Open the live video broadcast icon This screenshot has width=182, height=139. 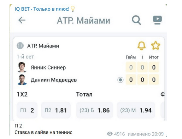157,20
